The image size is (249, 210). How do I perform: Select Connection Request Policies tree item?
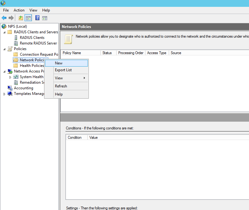39,54
